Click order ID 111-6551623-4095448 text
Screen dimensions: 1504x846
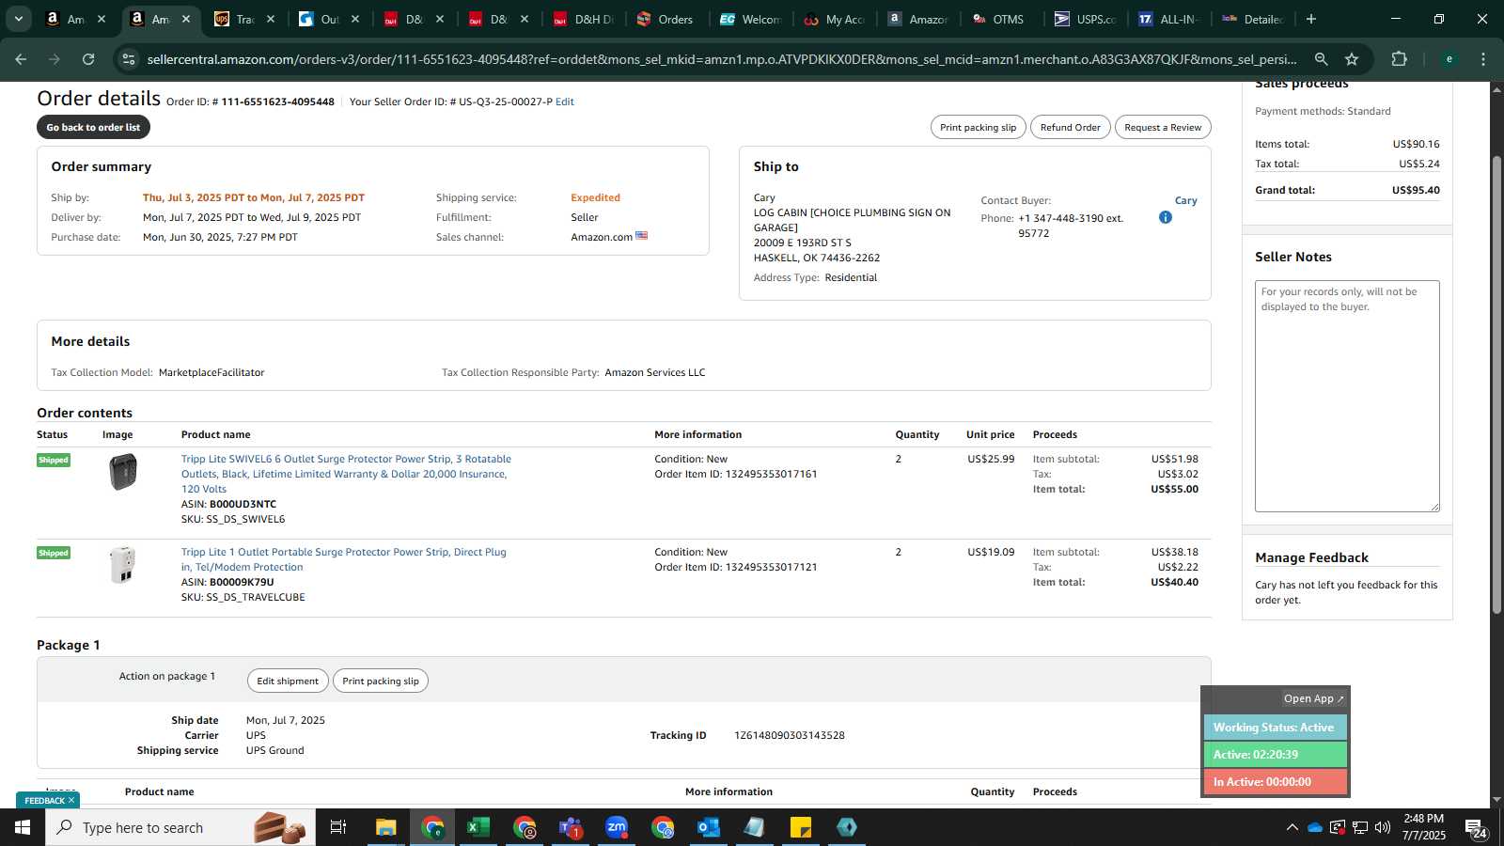pos(277,102)
